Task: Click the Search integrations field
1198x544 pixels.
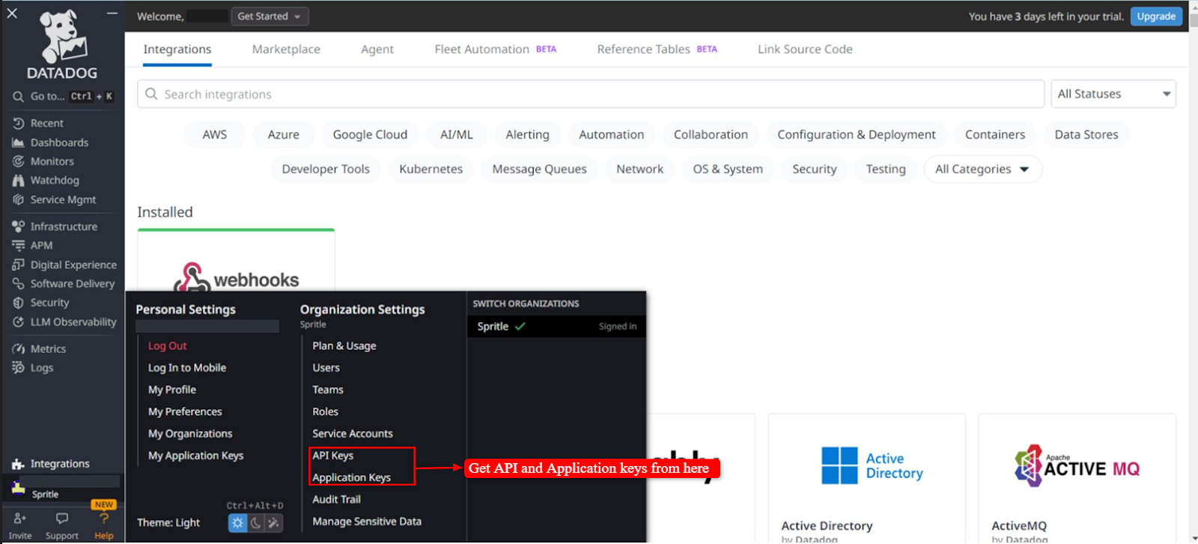Action: click(590, 94)
